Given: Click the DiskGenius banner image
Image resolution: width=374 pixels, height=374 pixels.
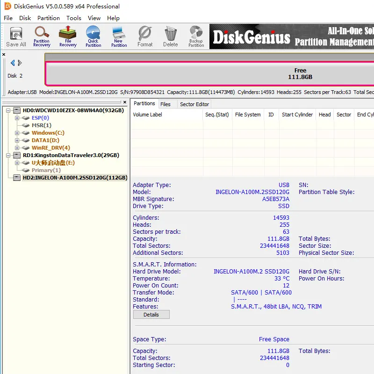Looking at the screenshot, I should tap(291, 36).
